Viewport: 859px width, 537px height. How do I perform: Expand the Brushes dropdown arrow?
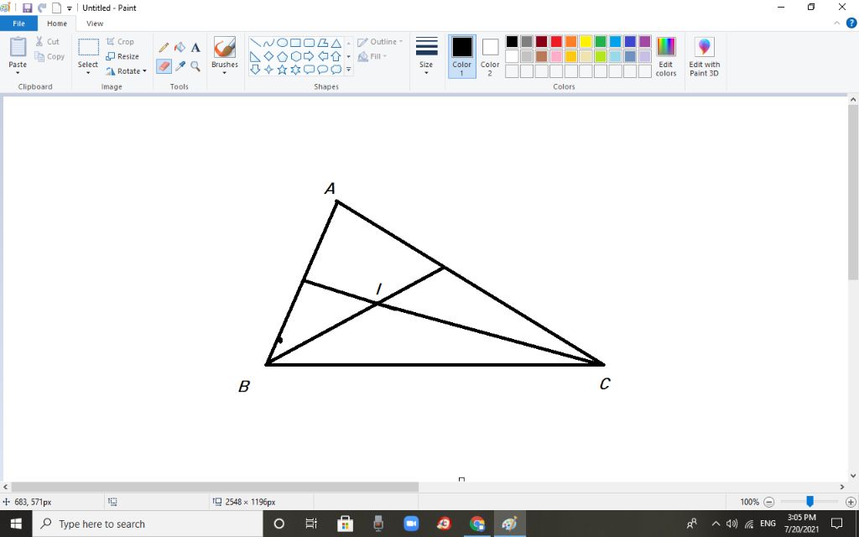pyautogui.click(x=225, y=73)
